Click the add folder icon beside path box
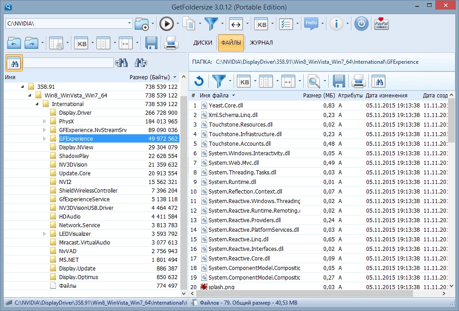This screenshot has height=311, width=459. click(x=142, y=24)
